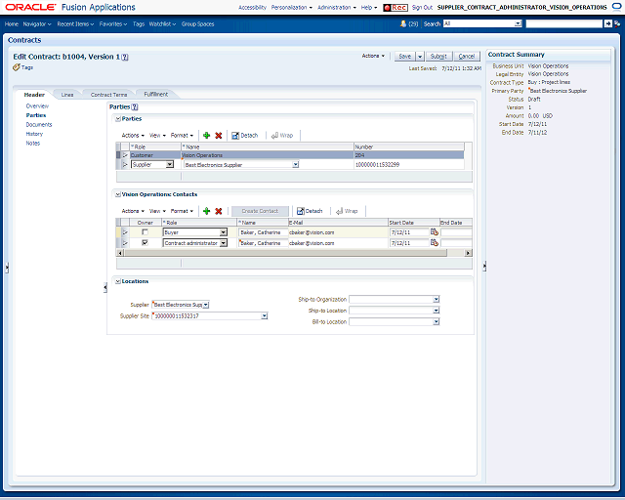The width and height of the screenshot is (625, 500).
Task: Collapse the Contract Summary pane splitter
Action: pos(484,266)
